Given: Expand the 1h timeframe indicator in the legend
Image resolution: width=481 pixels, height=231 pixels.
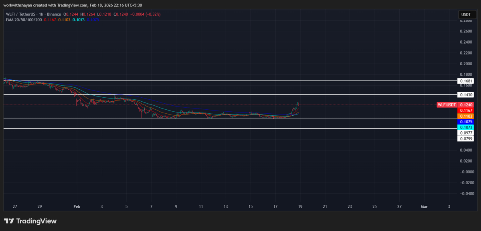Looking at the screenshot, I should coord(41,14).
